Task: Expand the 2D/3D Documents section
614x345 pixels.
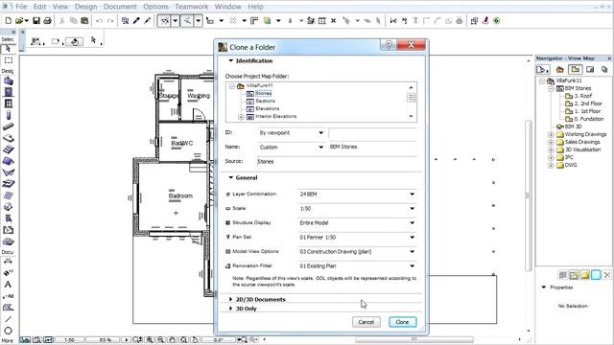Action: tap(230, 299)
